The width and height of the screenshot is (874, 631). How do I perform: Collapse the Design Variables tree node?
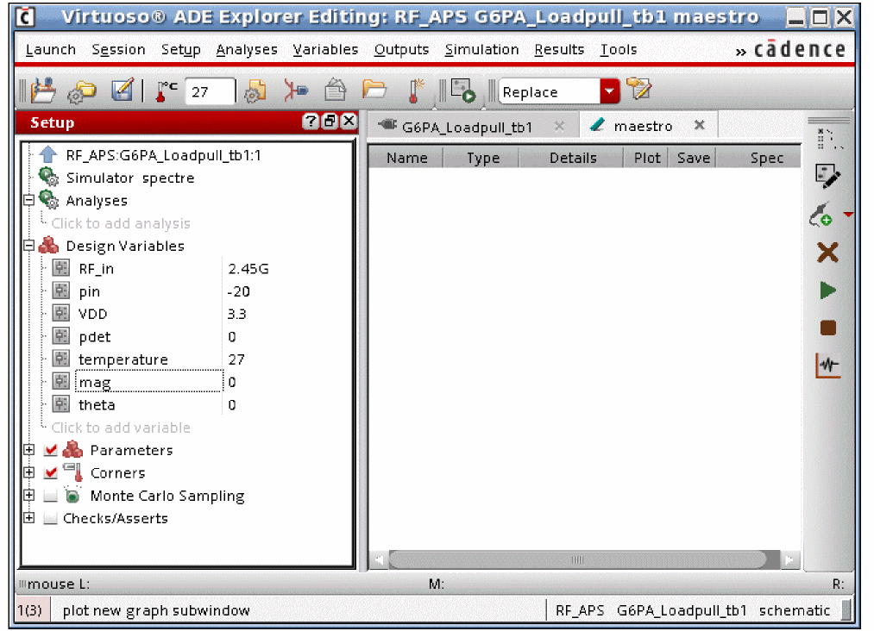coord(29,246)
